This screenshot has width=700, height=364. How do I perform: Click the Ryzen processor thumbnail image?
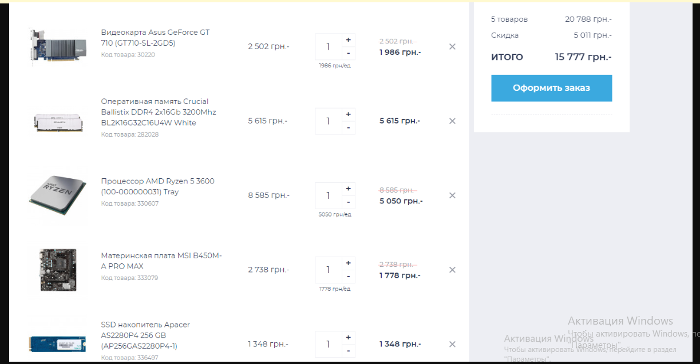point(57,195)
